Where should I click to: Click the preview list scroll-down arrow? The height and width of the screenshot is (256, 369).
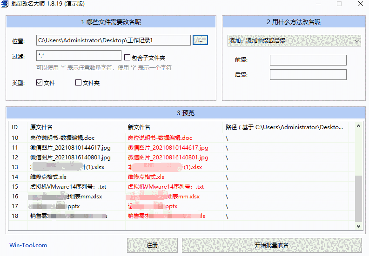click(x=358, y=226)
